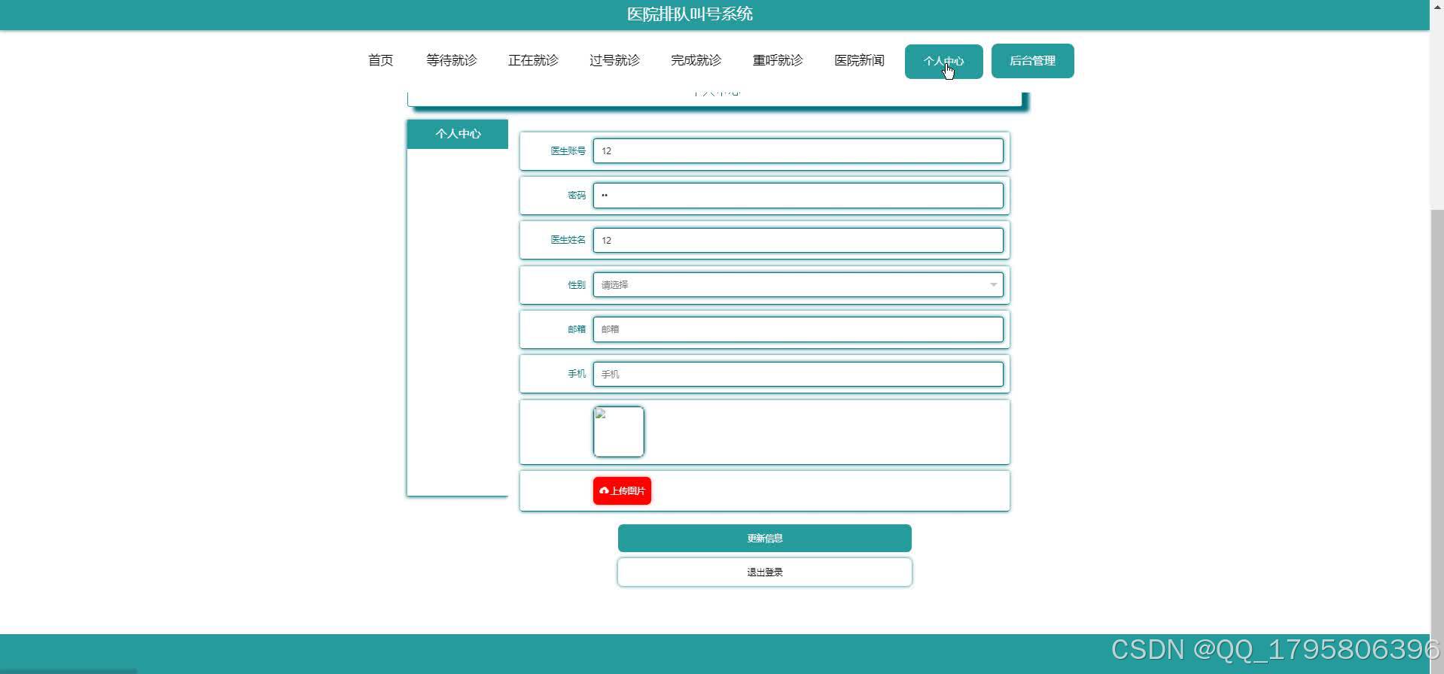Click the 医生账号 input field
Screen dimensions: 1444x674
click(798, 150)
